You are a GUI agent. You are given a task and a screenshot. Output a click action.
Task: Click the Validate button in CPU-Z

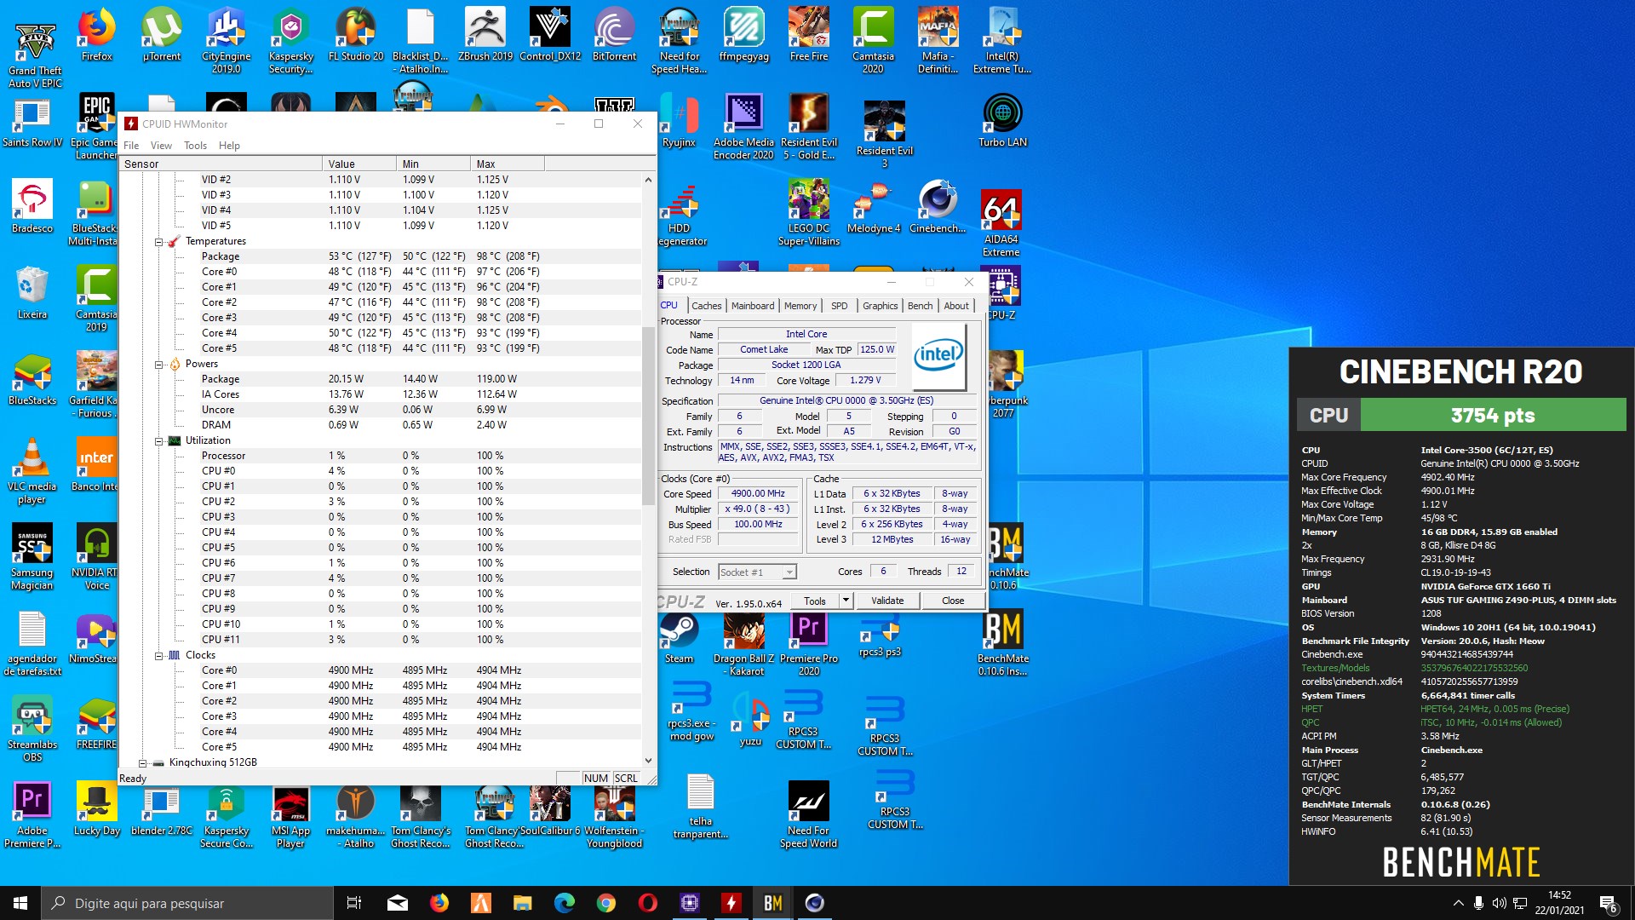(x=887, y=601)
